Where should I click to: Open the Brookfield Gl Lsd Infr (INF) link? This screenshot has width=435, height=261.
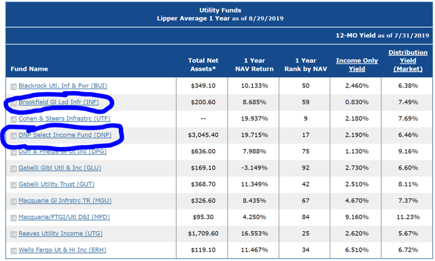(x=58, y=102)
